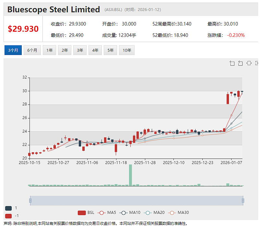This screenshot has height=231, width=262.
Task: Click the 2025-12-10 axis date label
Action: 173,163
